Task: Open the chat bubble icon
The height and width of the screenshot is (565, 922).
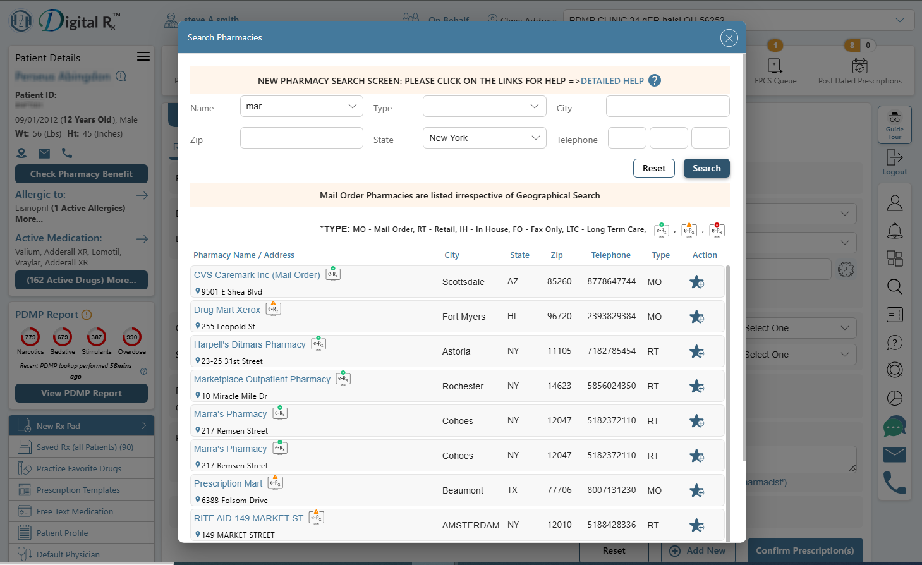Action: coord(895,427)
